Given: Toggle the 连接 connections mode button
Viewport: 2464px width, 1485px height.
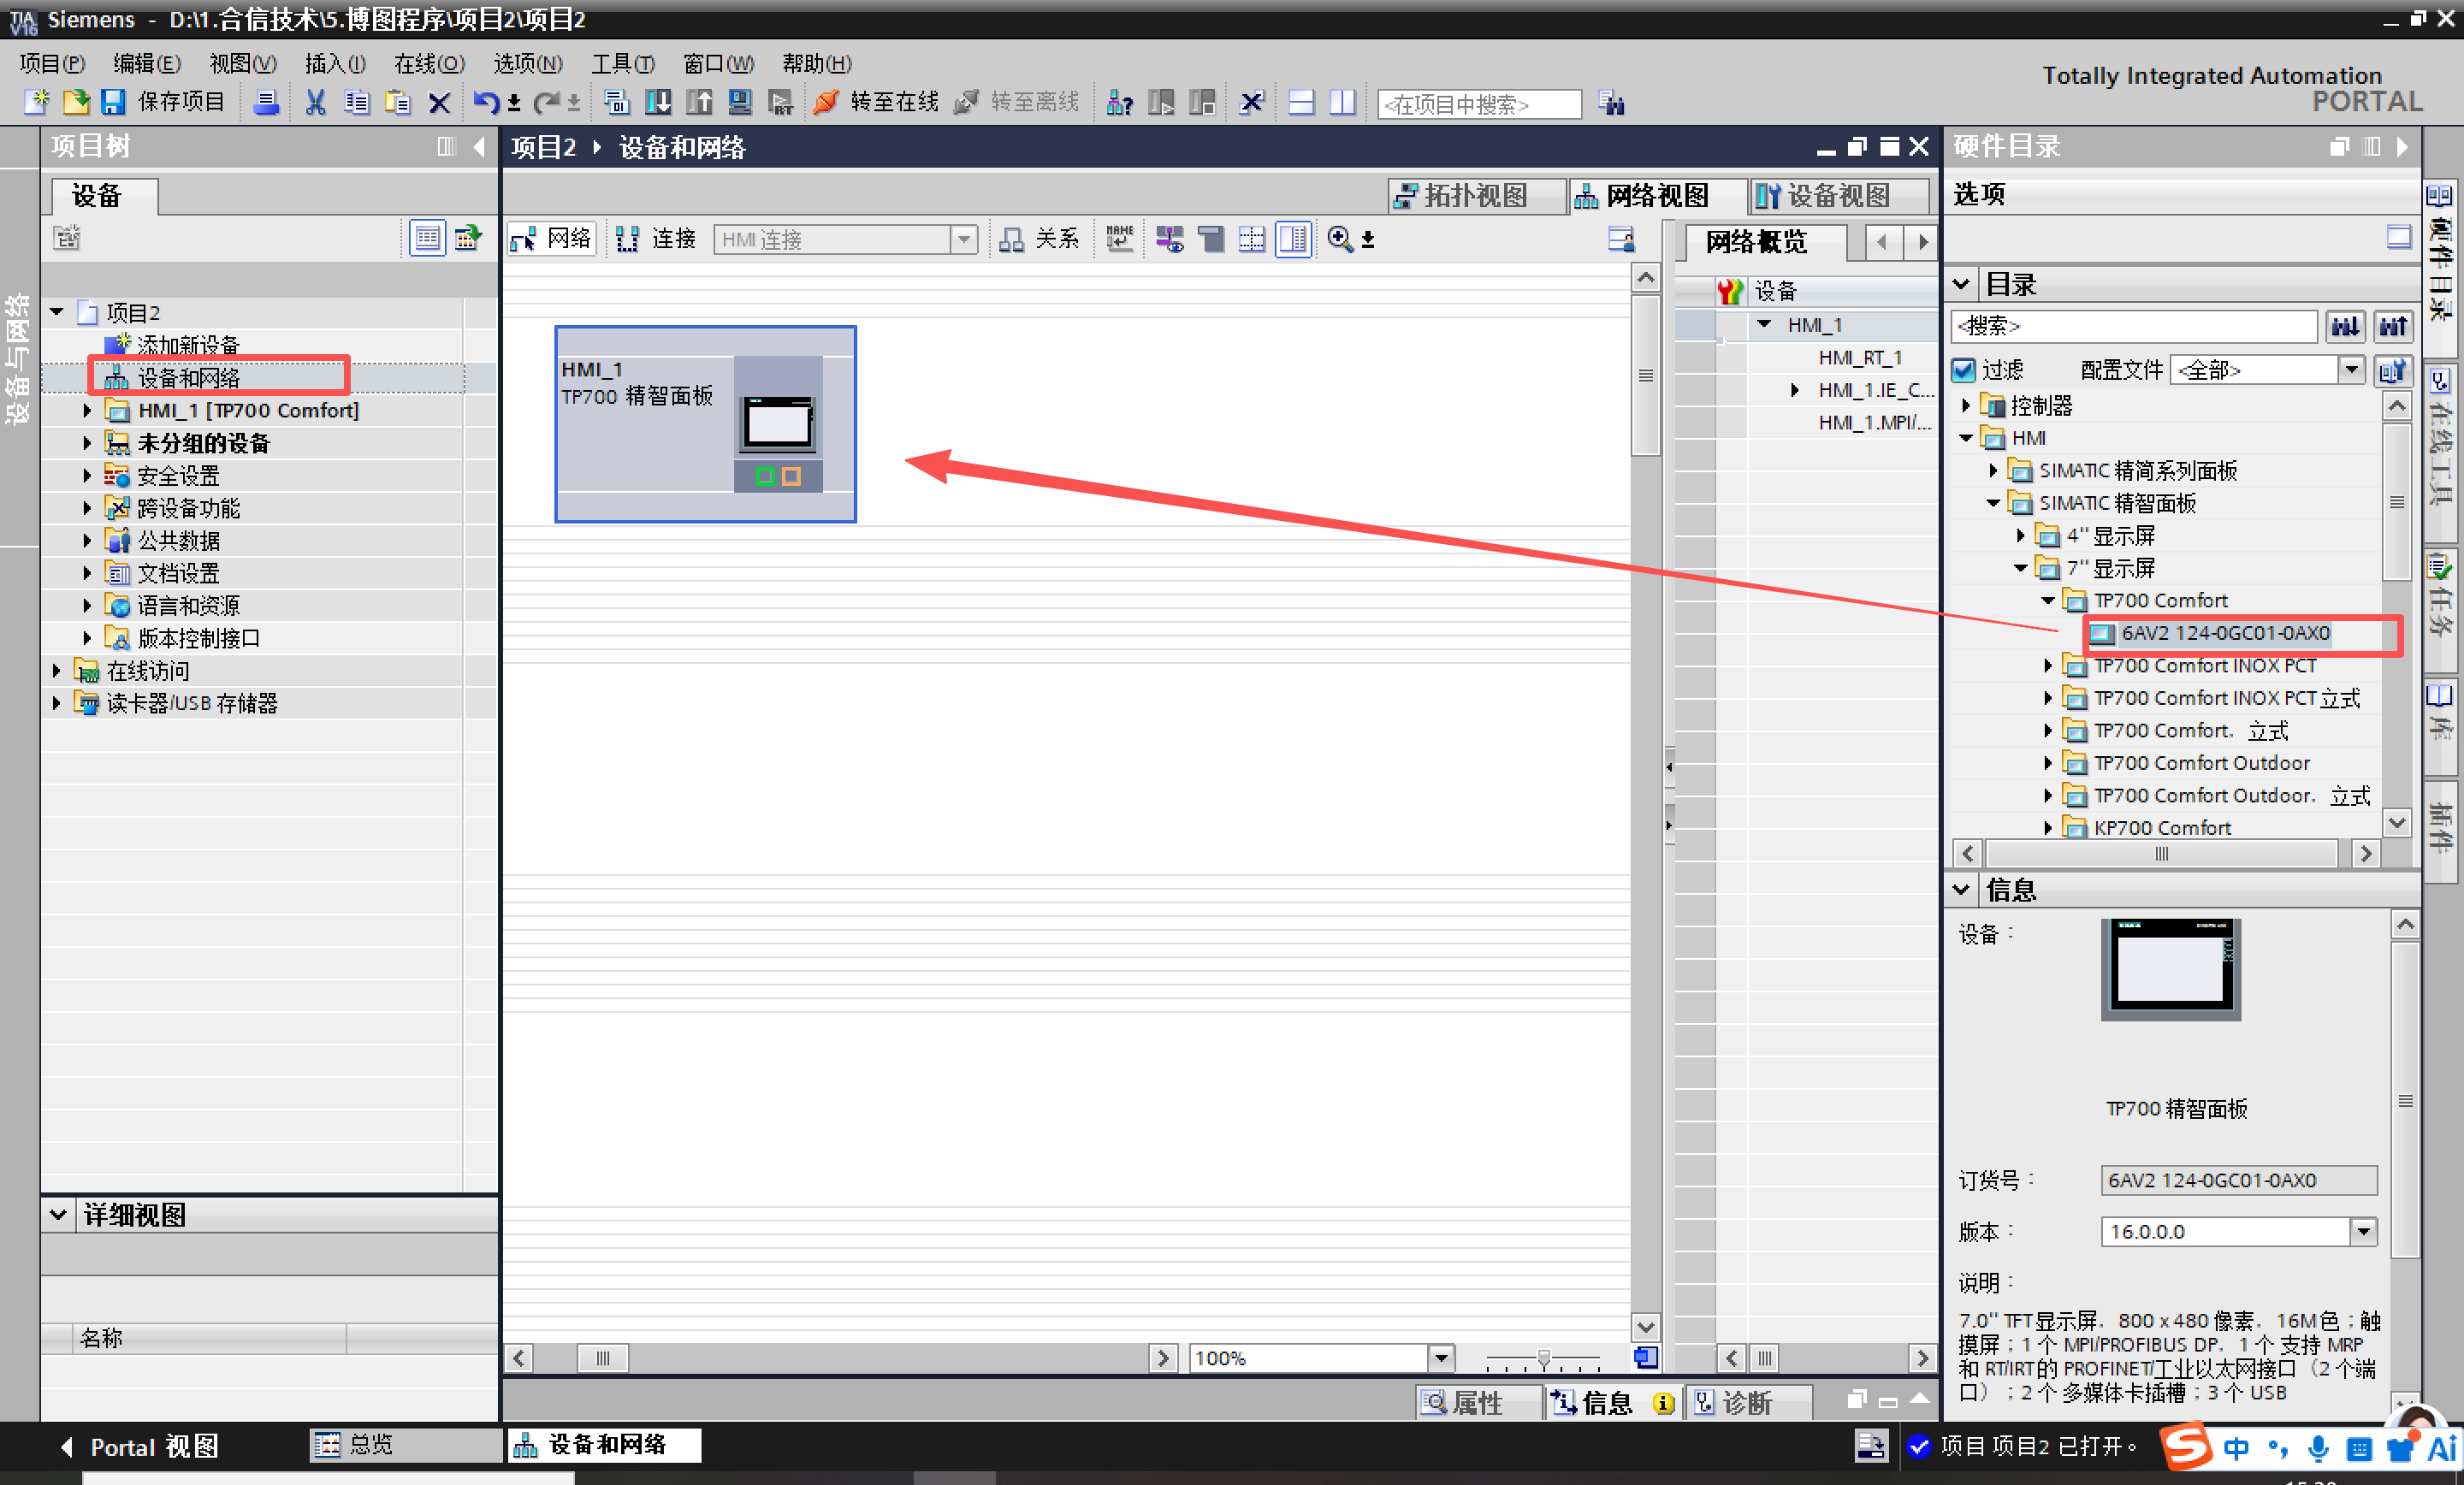Looking at the screenshot, I should point(656,239).
